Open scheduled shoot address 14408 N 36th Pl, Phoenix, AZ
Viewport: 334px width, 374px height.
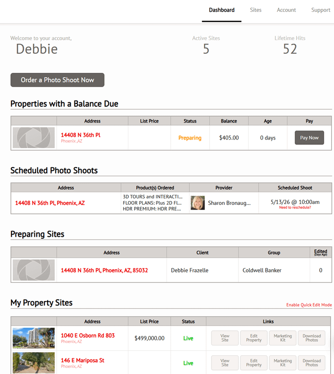pos(50,203)
